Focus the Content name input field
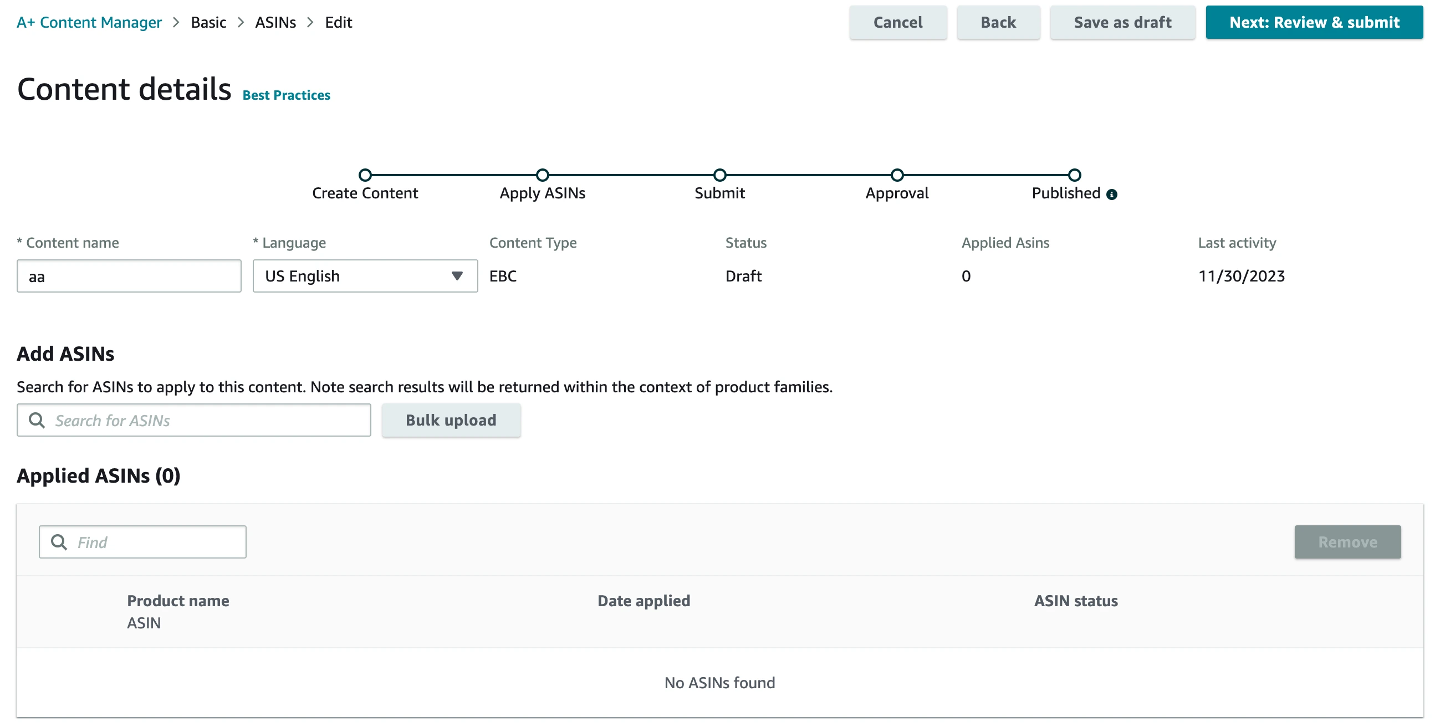 [x=129, y=276]
